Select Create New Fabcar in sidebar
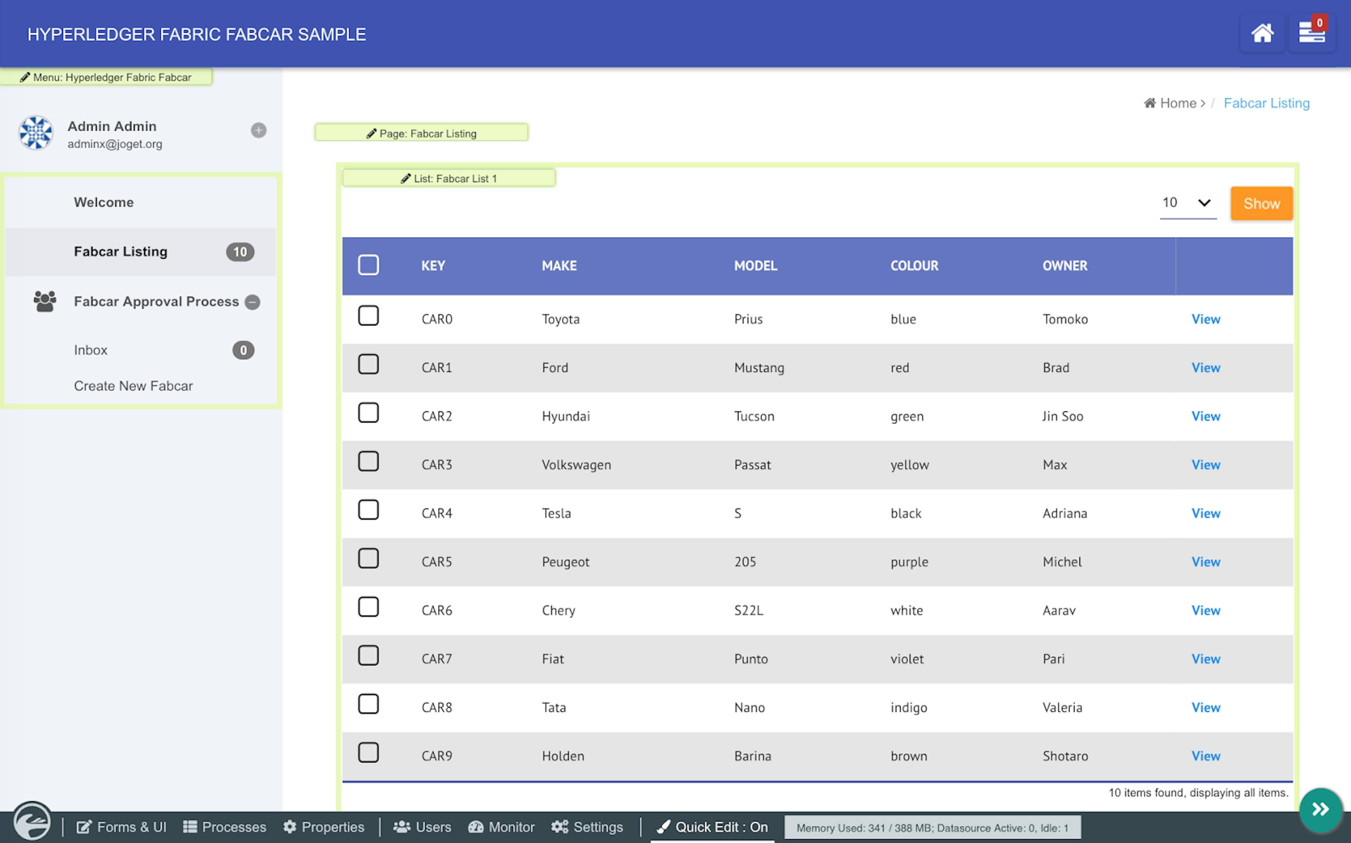 [x=133, y=386]
